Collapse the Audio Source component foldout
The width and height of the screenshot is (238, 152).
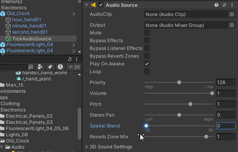86,5
